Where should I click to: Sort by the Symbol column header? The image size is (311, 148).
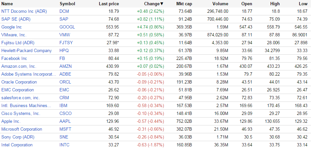pos(67,4)
